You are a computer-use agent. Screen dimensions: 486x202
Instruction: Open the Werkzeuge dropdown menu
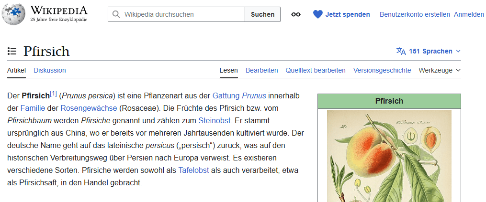[x=439, y=70]
